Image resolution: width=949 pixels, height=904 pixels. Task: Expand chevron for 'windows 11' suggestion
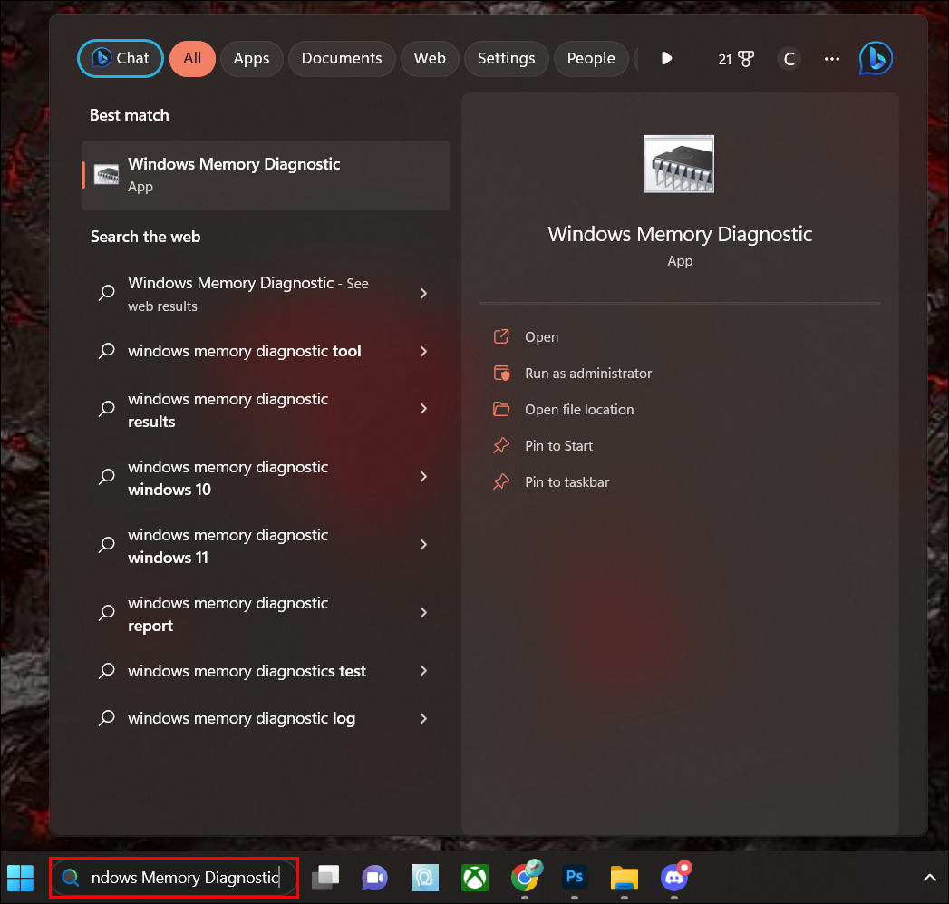(423, 544)
